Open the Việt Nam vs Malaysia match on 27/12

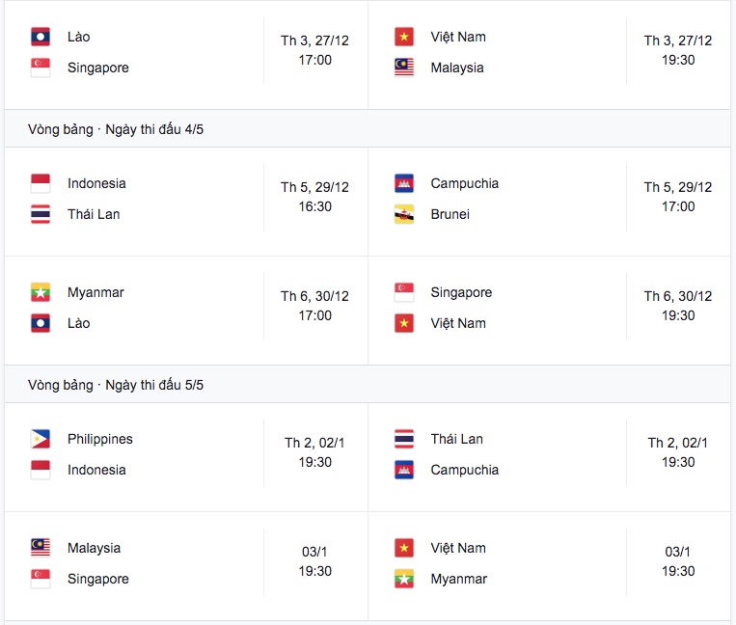[549, 54]
